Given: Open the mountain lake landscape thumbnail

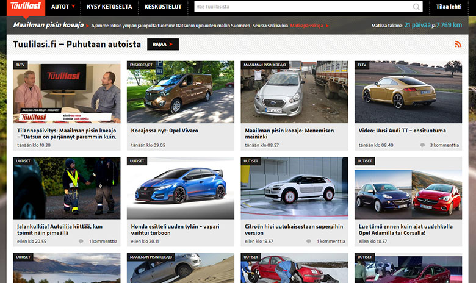Looking at the screenshot, I should (67, 268).
